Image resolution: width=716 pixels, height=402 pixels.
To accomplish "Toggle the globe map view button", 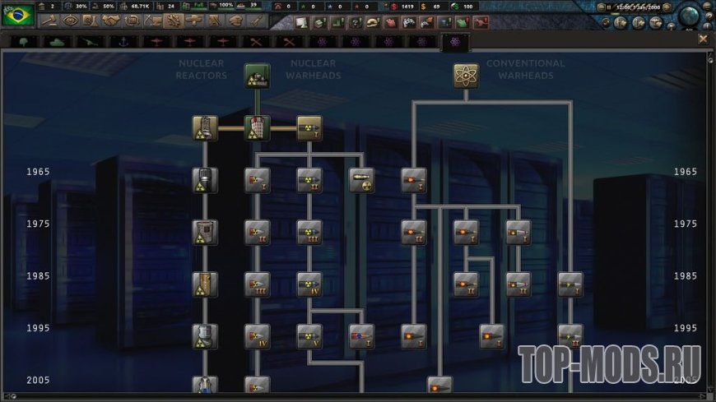I will point(690,16).
